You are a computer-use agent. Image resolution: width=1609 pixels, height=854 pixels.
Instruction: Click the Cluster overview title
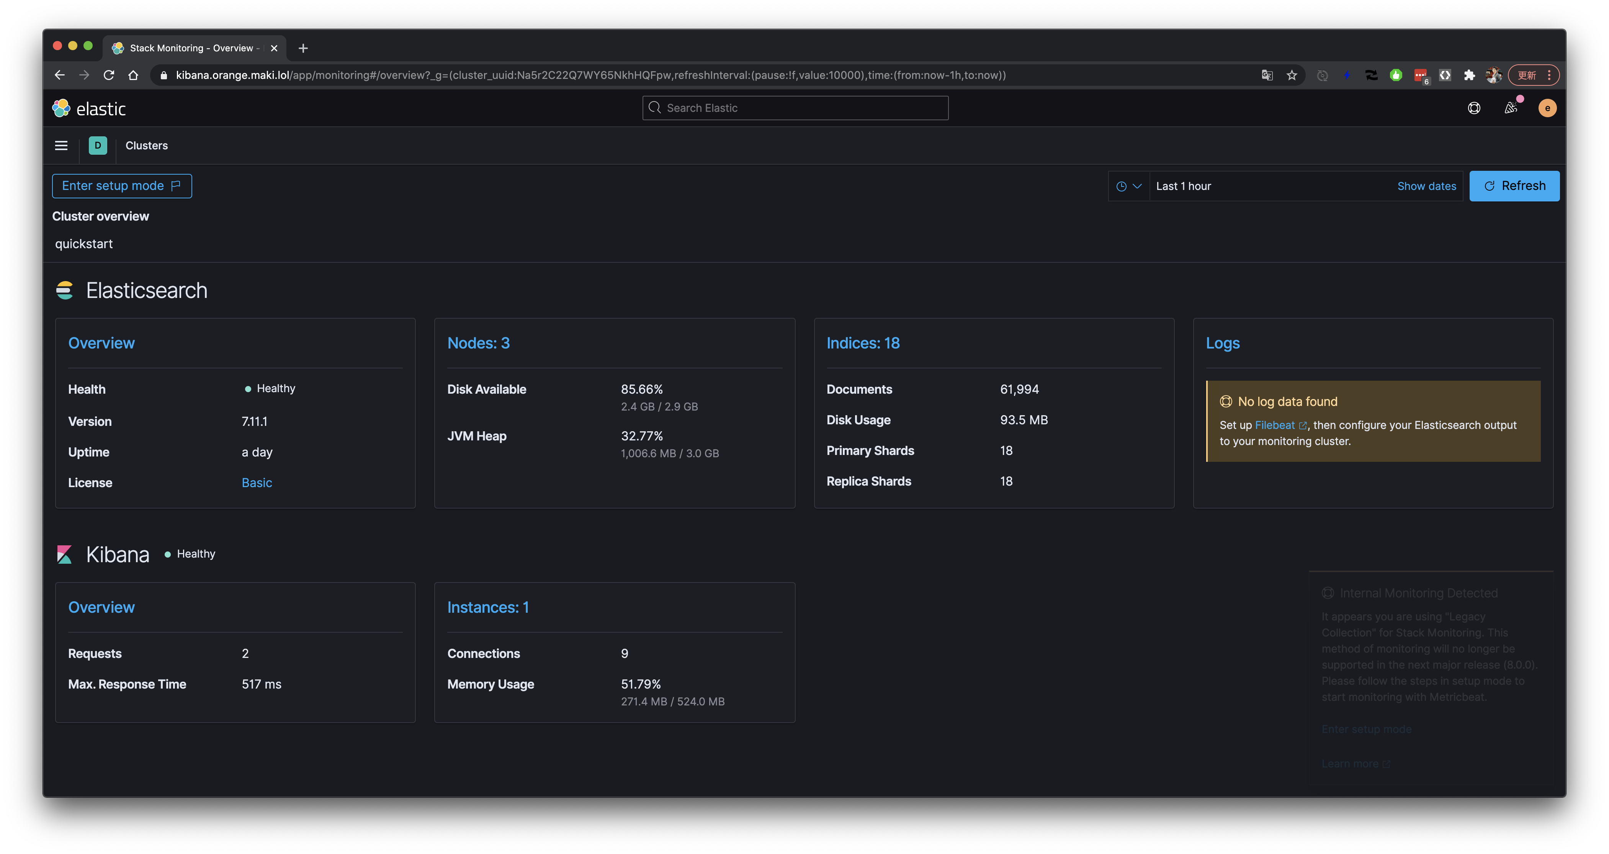point(101,216)
